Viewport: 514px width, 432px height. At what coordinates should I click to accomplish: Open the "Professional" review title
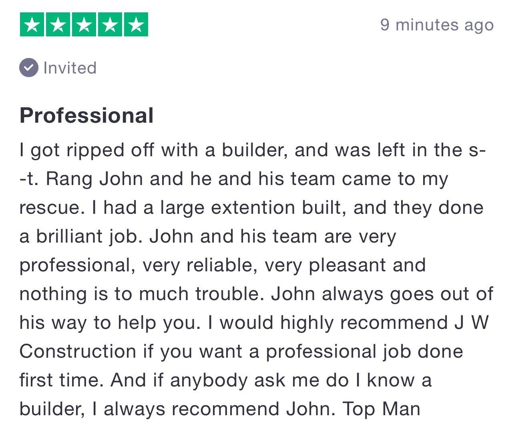(x=86, y=115)
